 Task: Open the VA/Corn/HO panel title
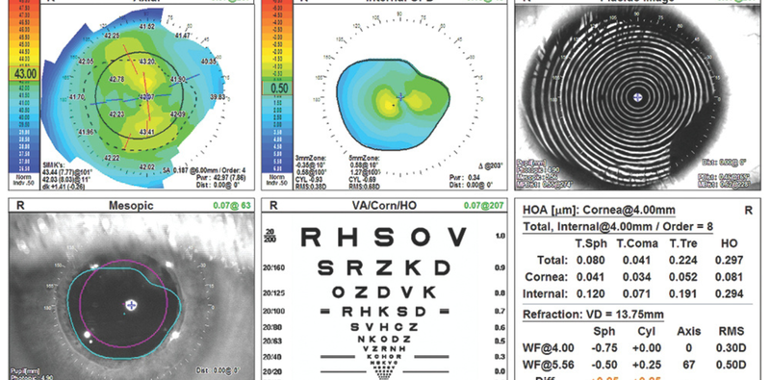384,205
